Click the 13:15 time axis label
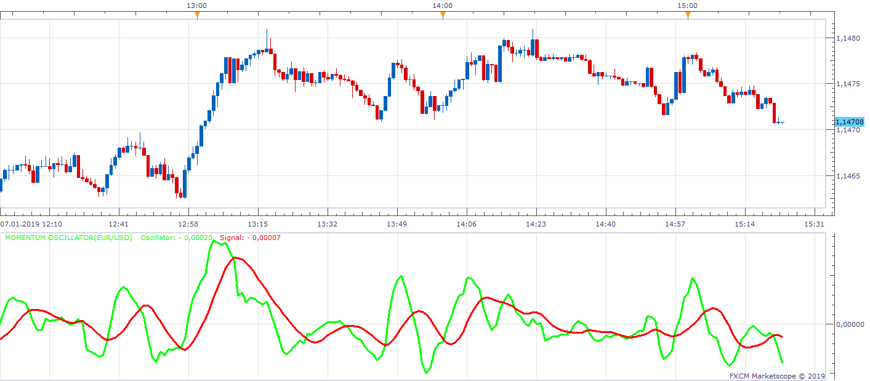 [x=257, y=224]
